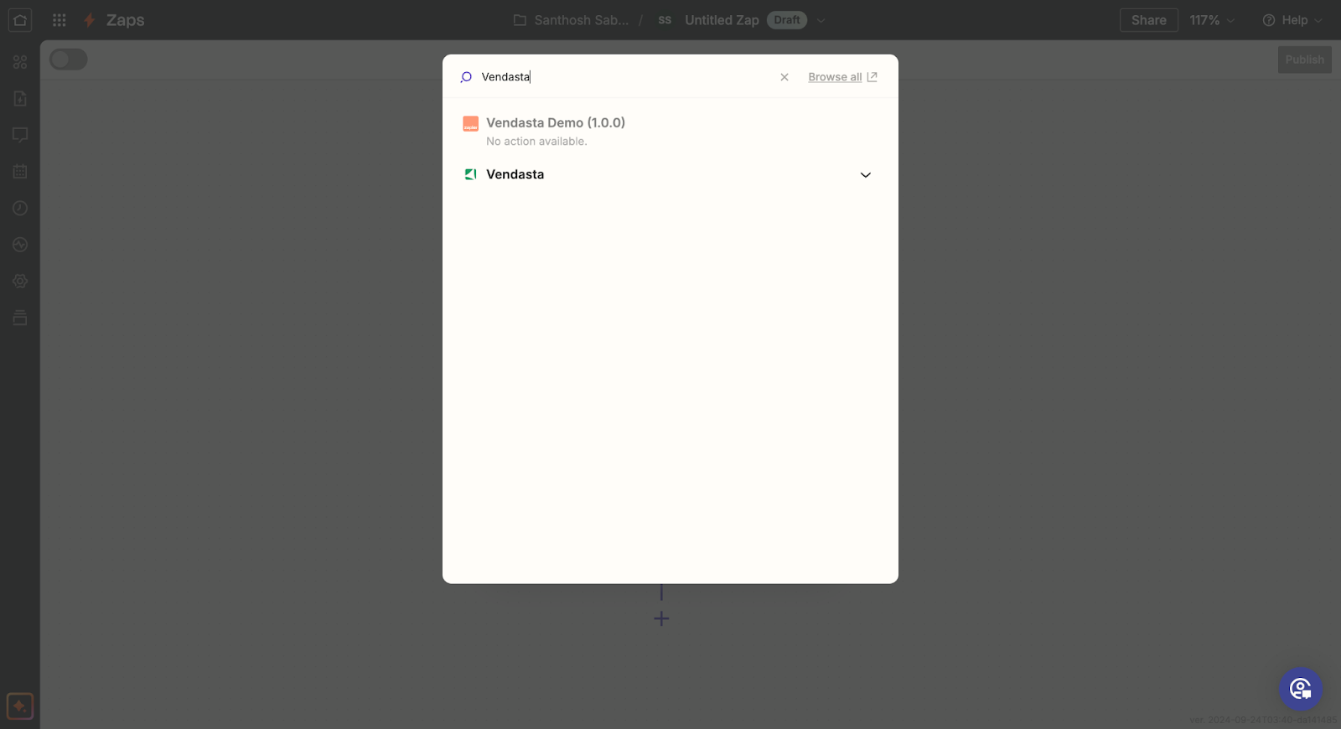1341x729 pixels.
Task: Open the Zapier home icon
Action: click(x=20, y=20)
